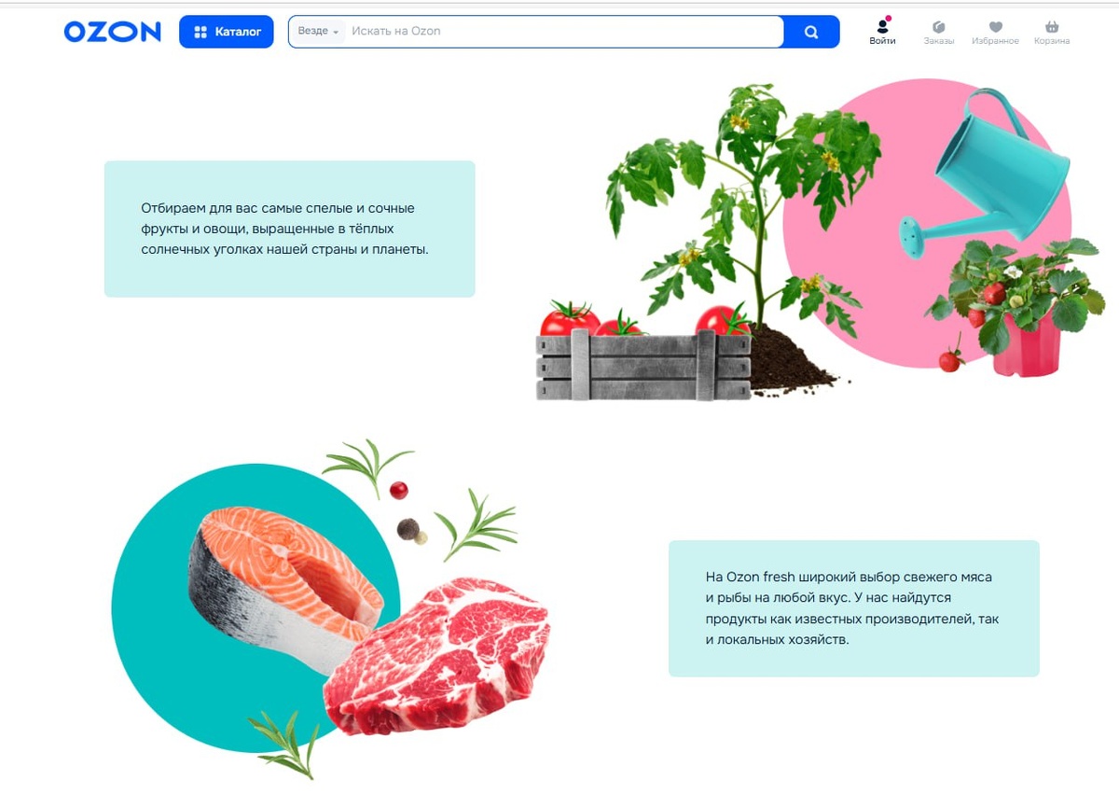Click the OZON logo
The image size is (1119, 794).
tap(112, 32)
